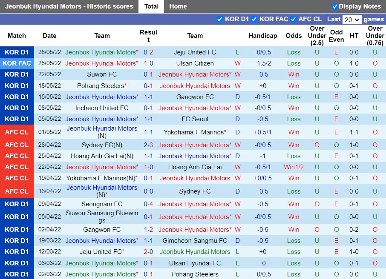The width and height of the screenshot is (386, 279).
Task: Click the Seongnam FC team link
Action: pyautogui.click(x=102, y=204)
